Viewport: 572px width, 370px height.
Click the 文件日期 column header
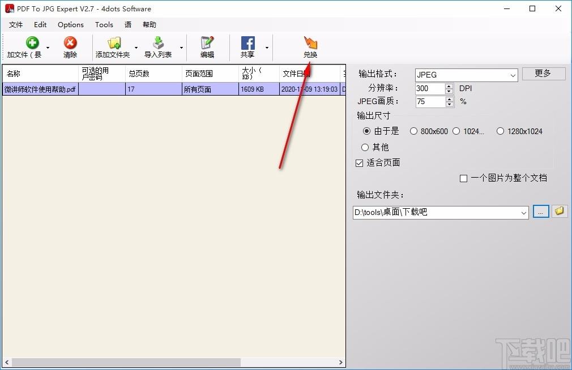point(310,74)
